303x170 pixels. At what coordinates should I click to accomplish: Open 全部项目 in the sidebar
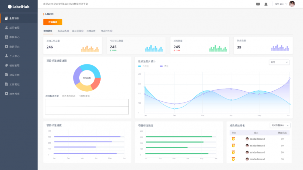(x=19, y=18)
